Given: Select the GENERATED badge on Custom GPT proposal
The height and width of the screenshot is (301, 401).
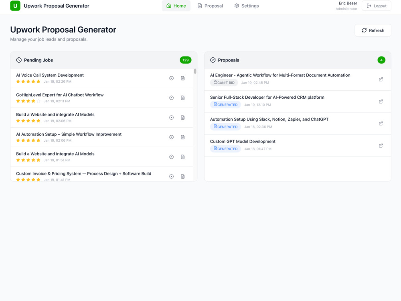Looking at the screenshot, I should pos(225,149).
